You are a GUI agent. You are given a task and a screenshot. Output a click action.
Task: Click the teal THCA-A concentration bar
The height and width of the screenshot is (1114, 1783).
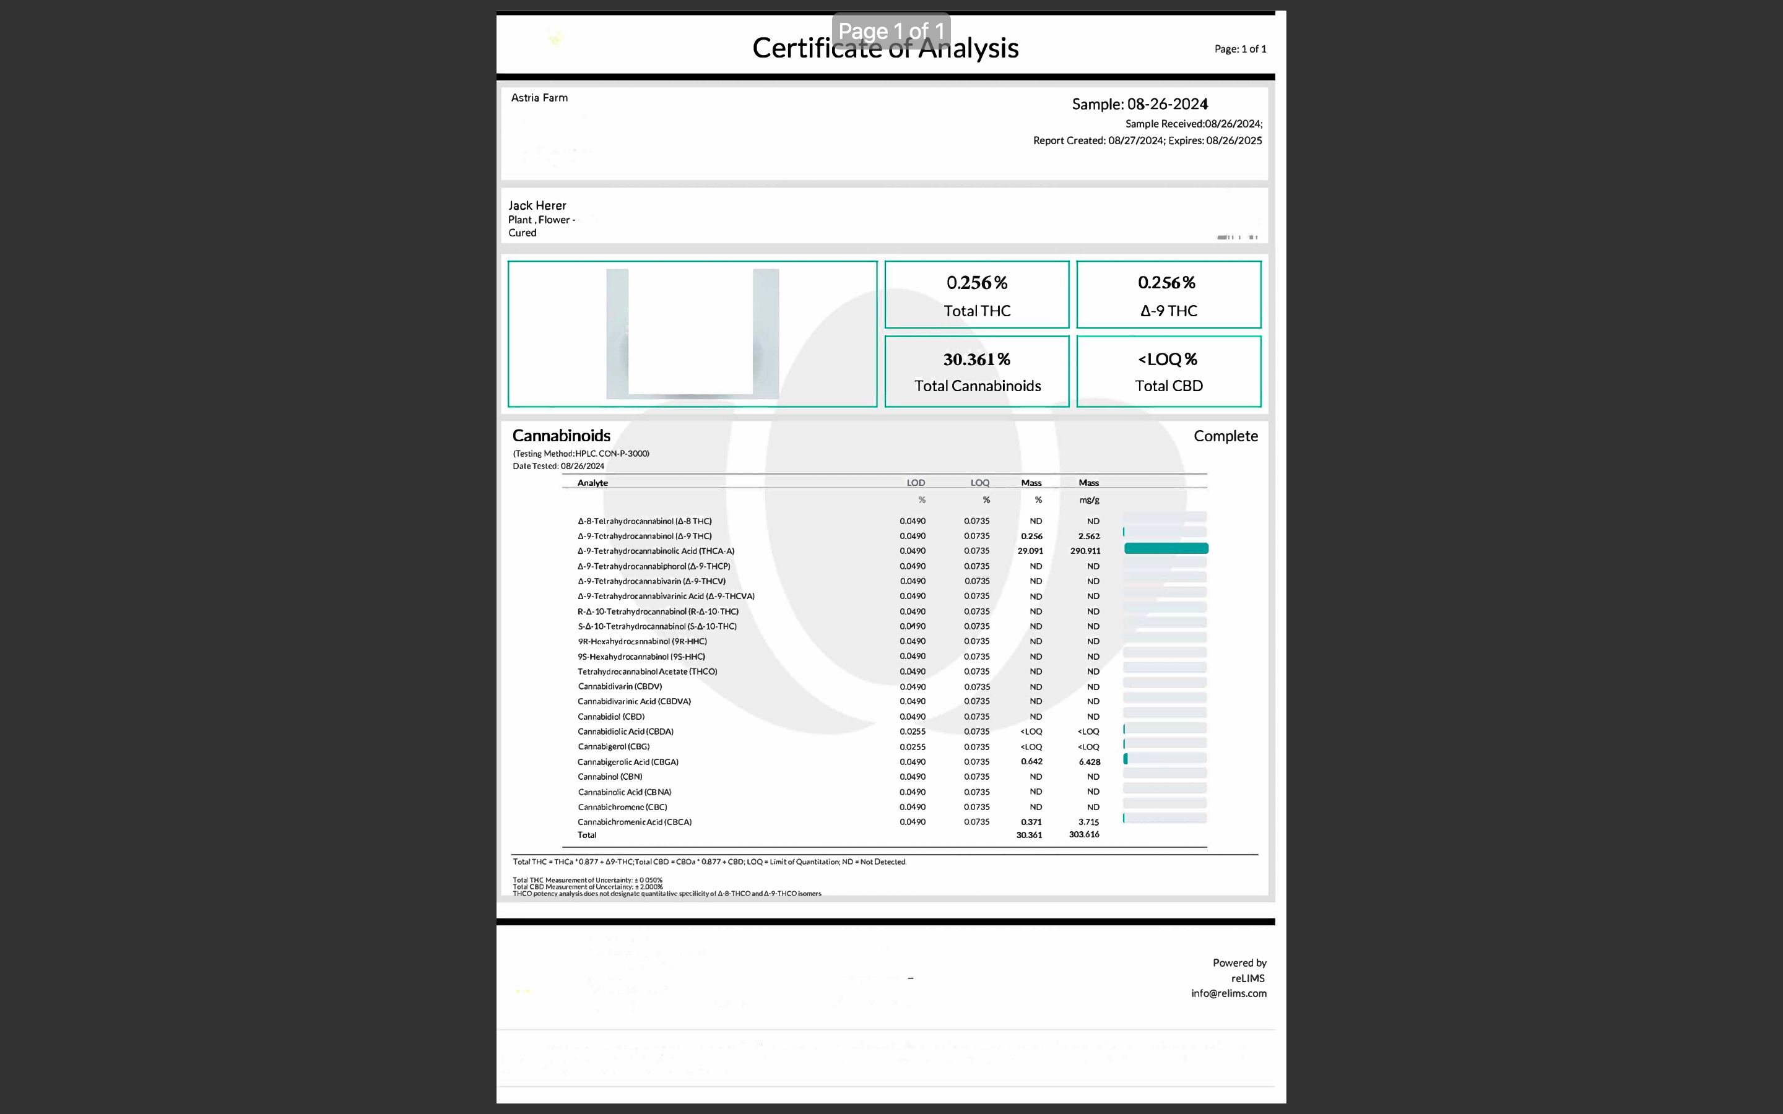(1166, 548)
